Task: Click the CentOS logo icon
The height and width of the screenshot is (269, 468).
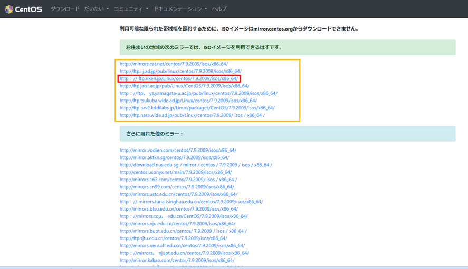Action: coord(9,9)
